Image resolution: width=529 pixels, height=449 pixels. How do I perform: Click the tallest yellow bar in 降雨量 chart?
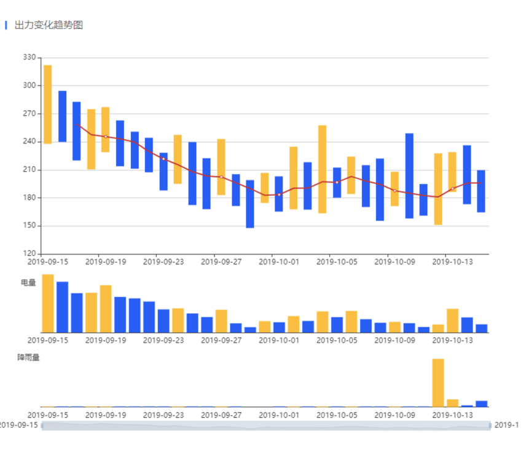point(438,383)
